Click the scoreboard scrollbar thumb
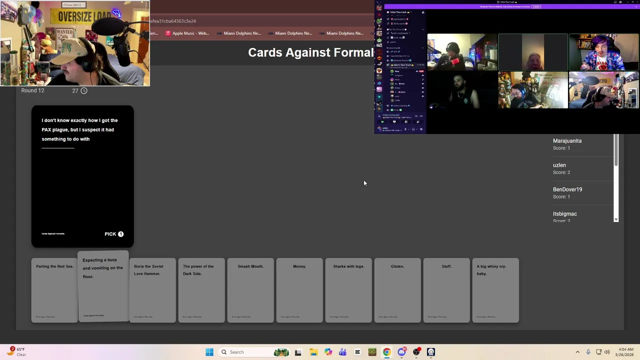Viewport: 640px width, 360px height. pos(616,150)
